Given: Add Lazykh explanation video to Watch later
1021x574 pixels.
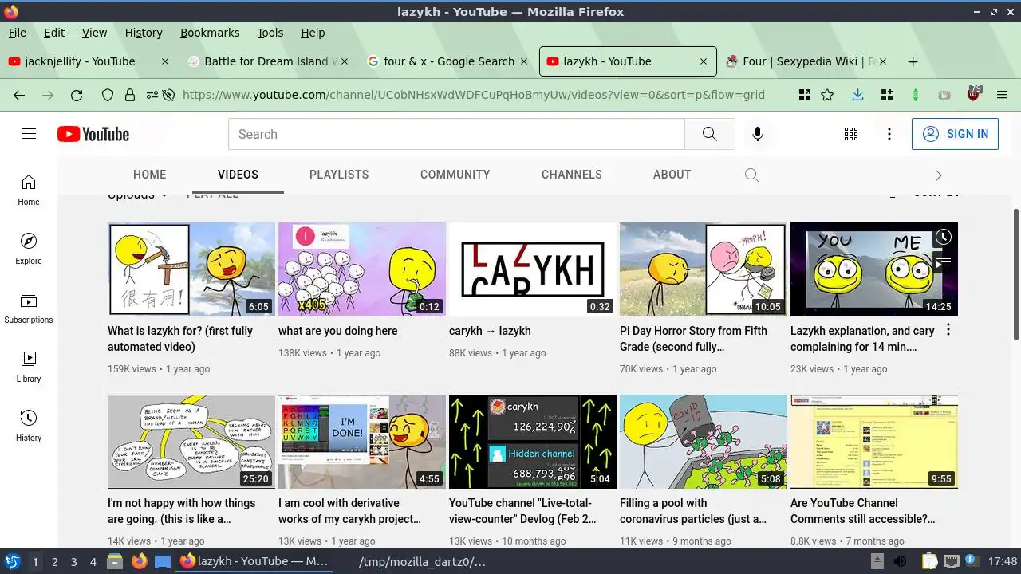Looking at the screenshot, I should 944,237.
